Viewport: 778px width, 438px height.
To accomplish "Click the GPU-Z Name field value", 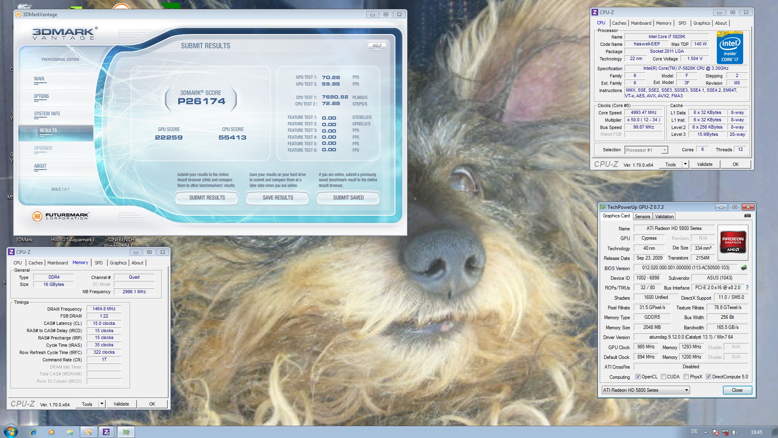I will pos(674,228).
